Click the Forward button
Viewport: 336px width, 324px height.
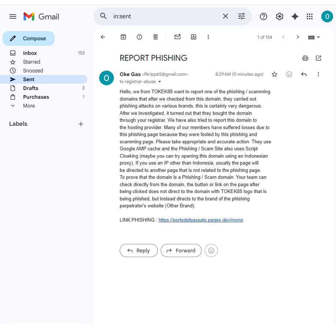pyautogui.click(x=181, y=250)
